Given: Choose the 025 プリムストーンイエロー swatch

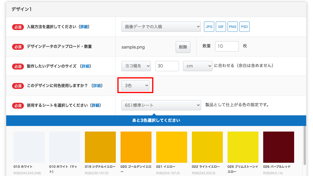Looking at the screenshot, I should [x=243, y=147].
